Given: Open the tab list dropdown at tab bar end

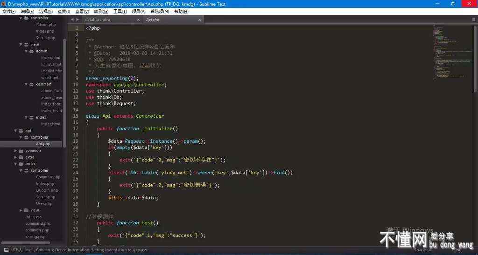Looking at the screenshot, I should tap(474, 20).
